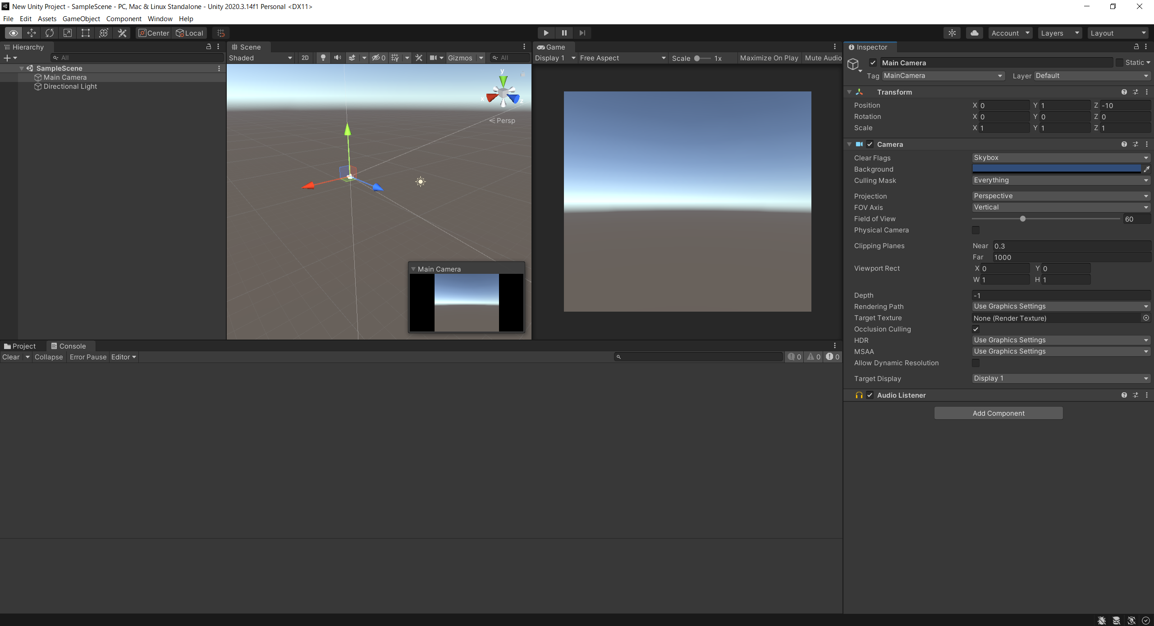
Task: Select the Move tool in the toolbar
Action: [31, 33]
